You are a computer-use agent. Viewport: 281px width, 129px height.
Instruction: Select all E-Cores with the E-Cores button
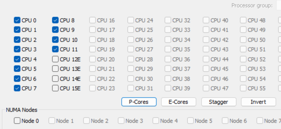point(179,102)
